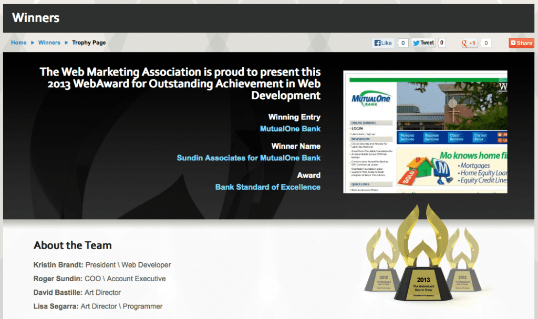The width and height of the screenshot is (538, 319).
Task: Click the Google +1 button
Action: [x=469, y=43]
